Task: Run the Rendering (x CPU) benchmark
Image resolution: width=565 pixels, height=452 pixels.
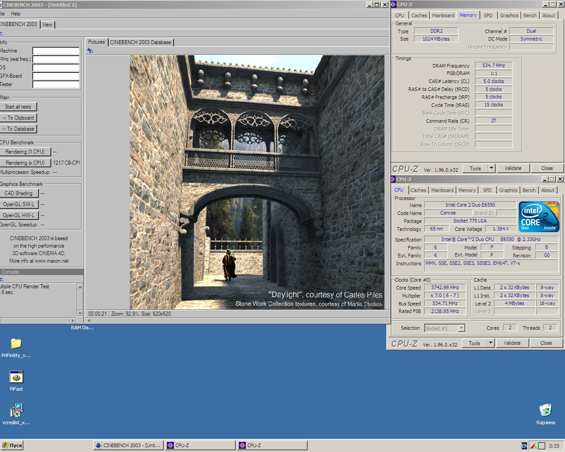Action: (x=25, y=163)
